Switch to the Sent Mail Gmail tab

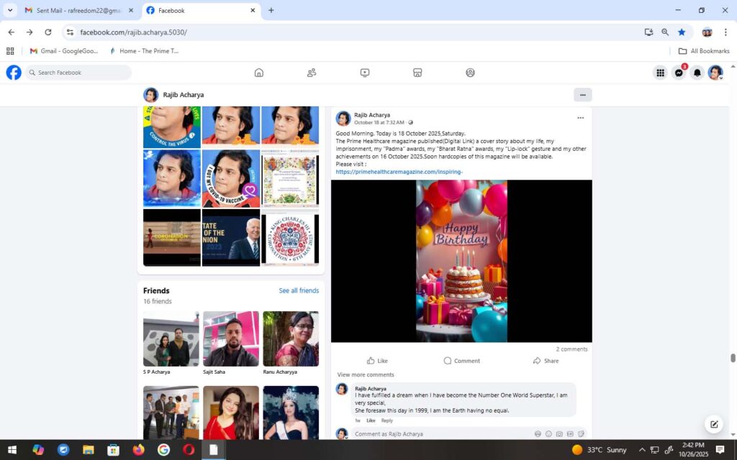tap(76, 11)
